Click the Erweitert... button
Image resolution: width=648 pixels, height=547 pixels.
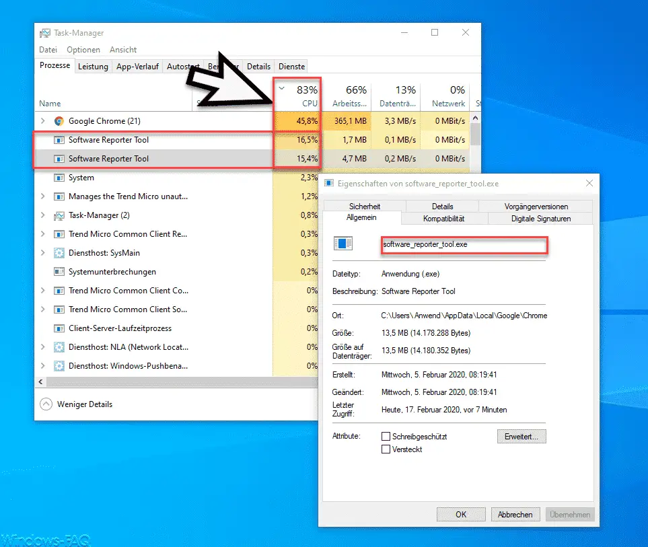click(x=521, y=437)
